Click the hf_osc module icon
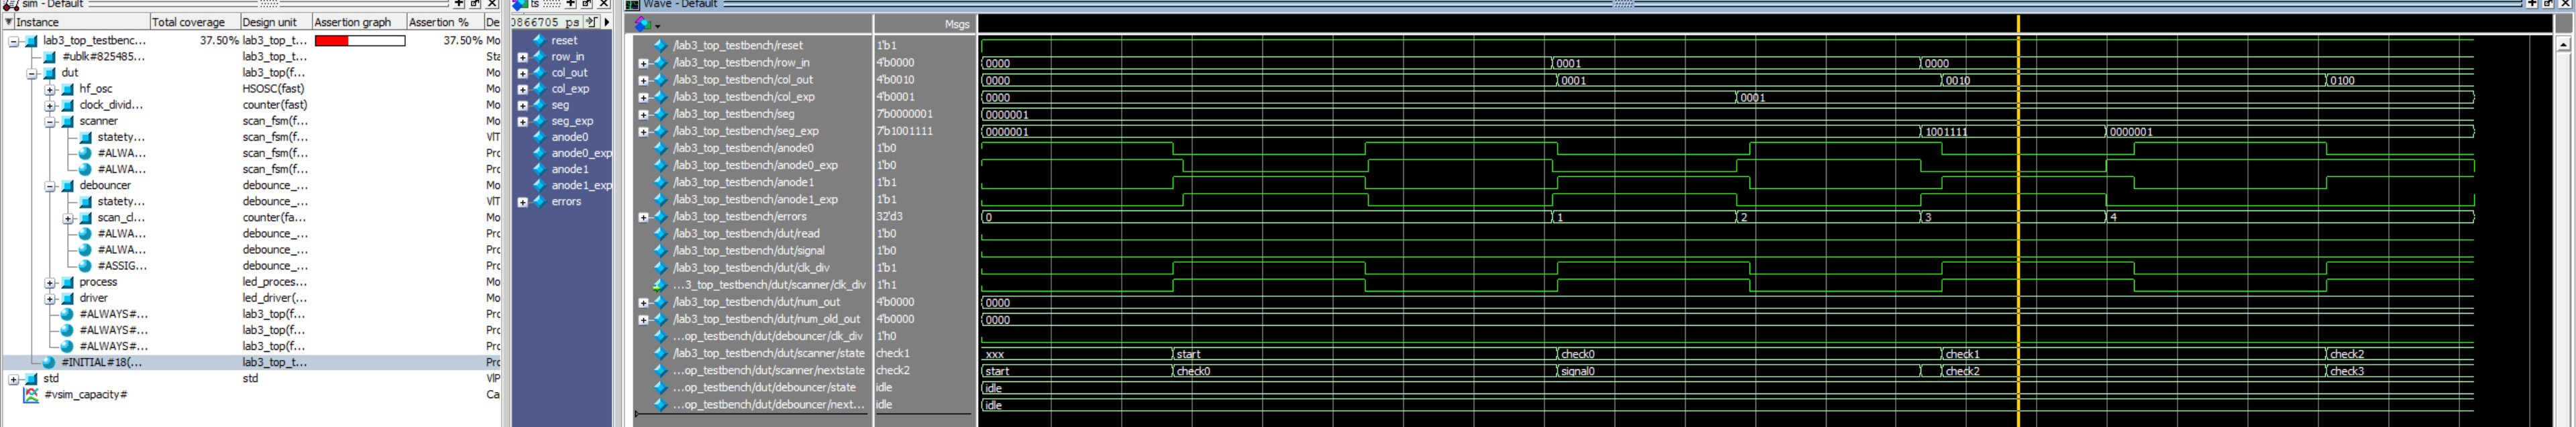This screenshot has height=427, width=2576. pyautogui.click(x=68, y=89)
